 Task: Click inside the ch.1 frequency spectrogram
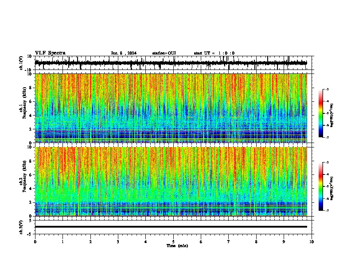point(171,108)
